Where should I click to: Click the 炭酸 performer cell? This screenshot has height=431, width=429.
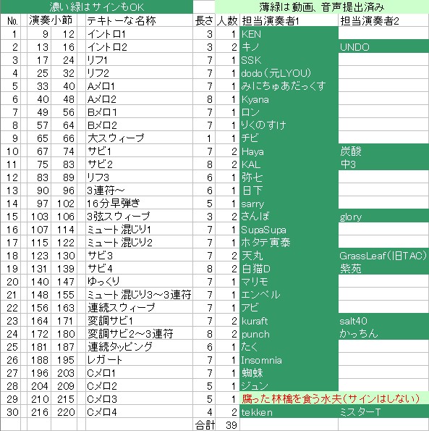coord(383,151)
